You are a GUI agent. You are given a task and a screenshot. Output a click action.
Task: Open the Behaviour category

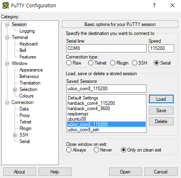coord(29,76)
